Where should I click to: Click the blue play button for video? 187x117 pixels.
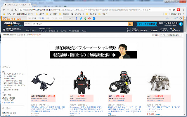(181, 24)
